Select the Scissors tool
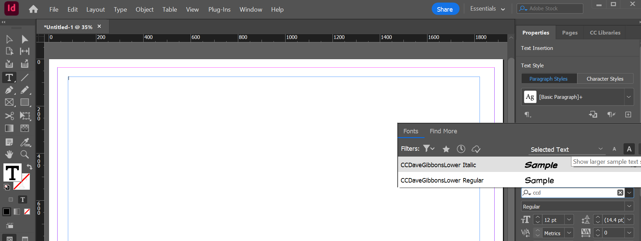Image resolution: width=641 pixels, height=241 pixels. click(x=9, y=116)
